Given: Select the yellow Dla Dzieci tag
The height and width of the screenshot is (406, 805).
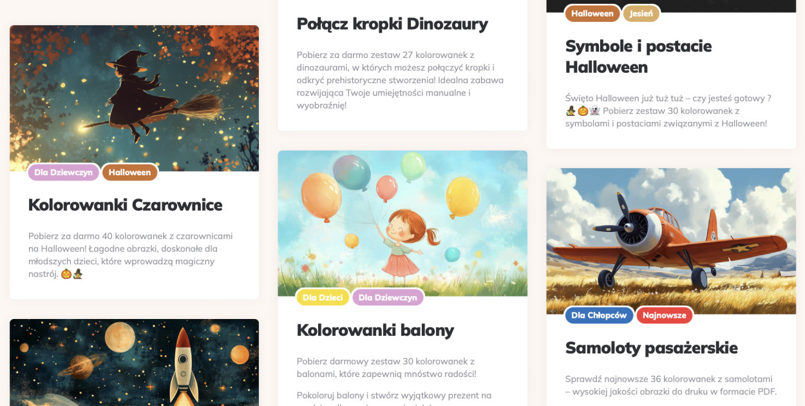Looking at the screenshot, I should pos(323,298).
